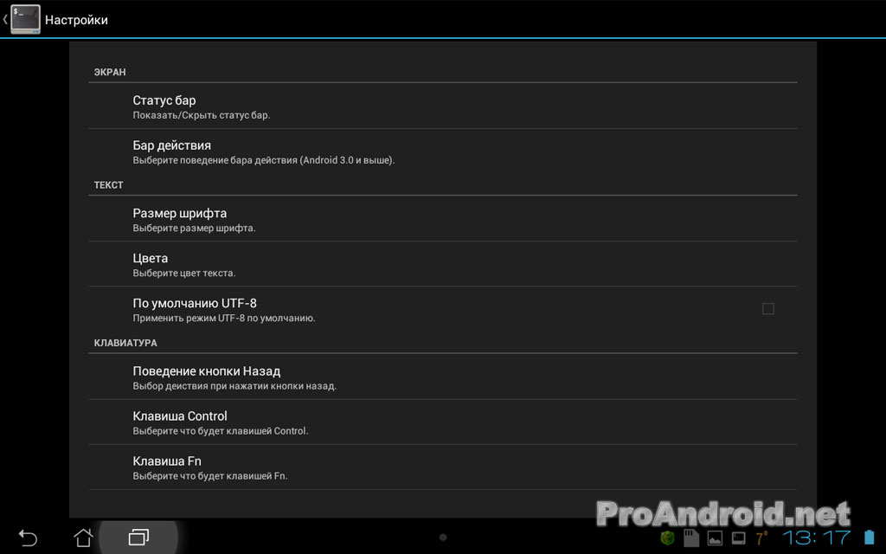
Task: Tap the По умолчанию UTF-8 row
Action: 442,309
